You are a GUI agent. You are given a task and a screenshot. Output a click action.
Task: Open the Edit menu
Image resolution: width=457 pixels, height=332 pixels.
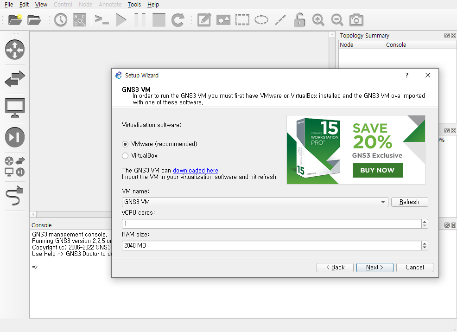click(24, 4)
